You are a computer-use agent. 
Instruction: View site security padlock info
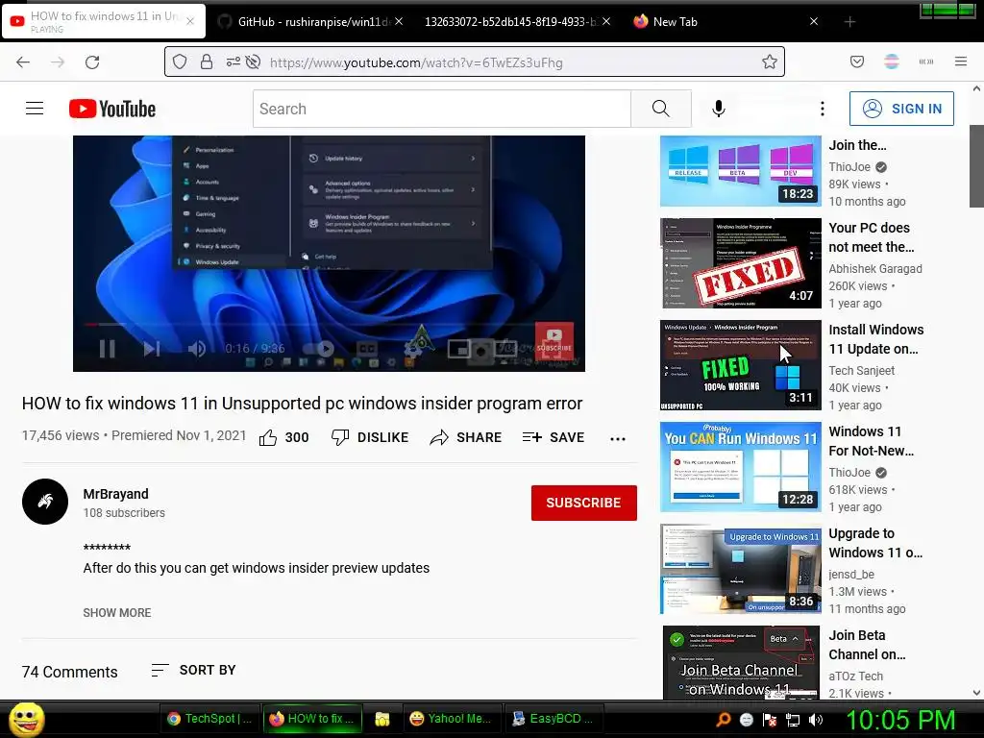pos(207,62)
